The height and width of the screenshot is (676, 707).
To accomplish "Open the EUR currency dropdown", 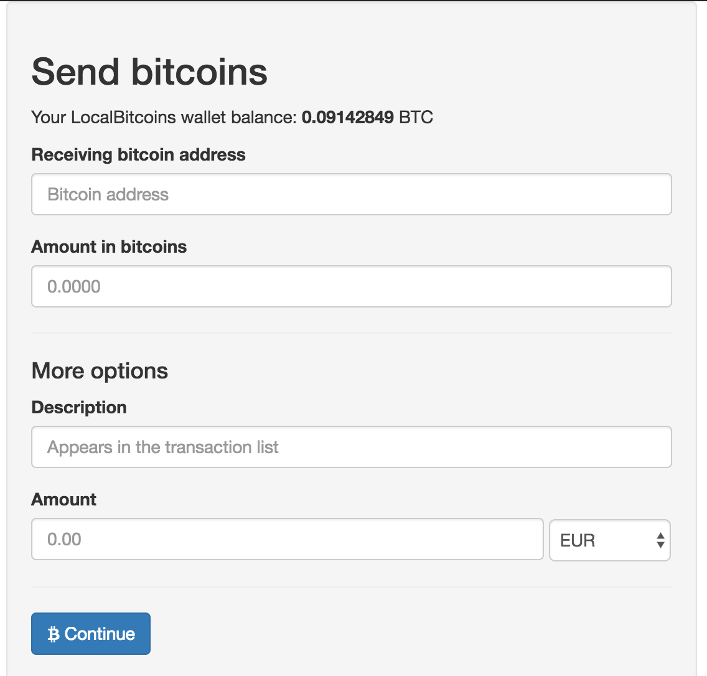I will tap(610, 540).
